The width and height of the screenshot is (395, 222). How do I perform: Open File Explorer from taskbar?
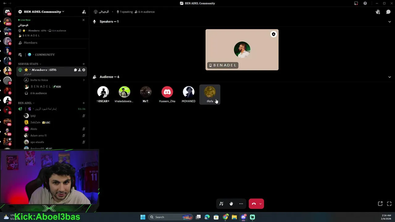point(234,217)
